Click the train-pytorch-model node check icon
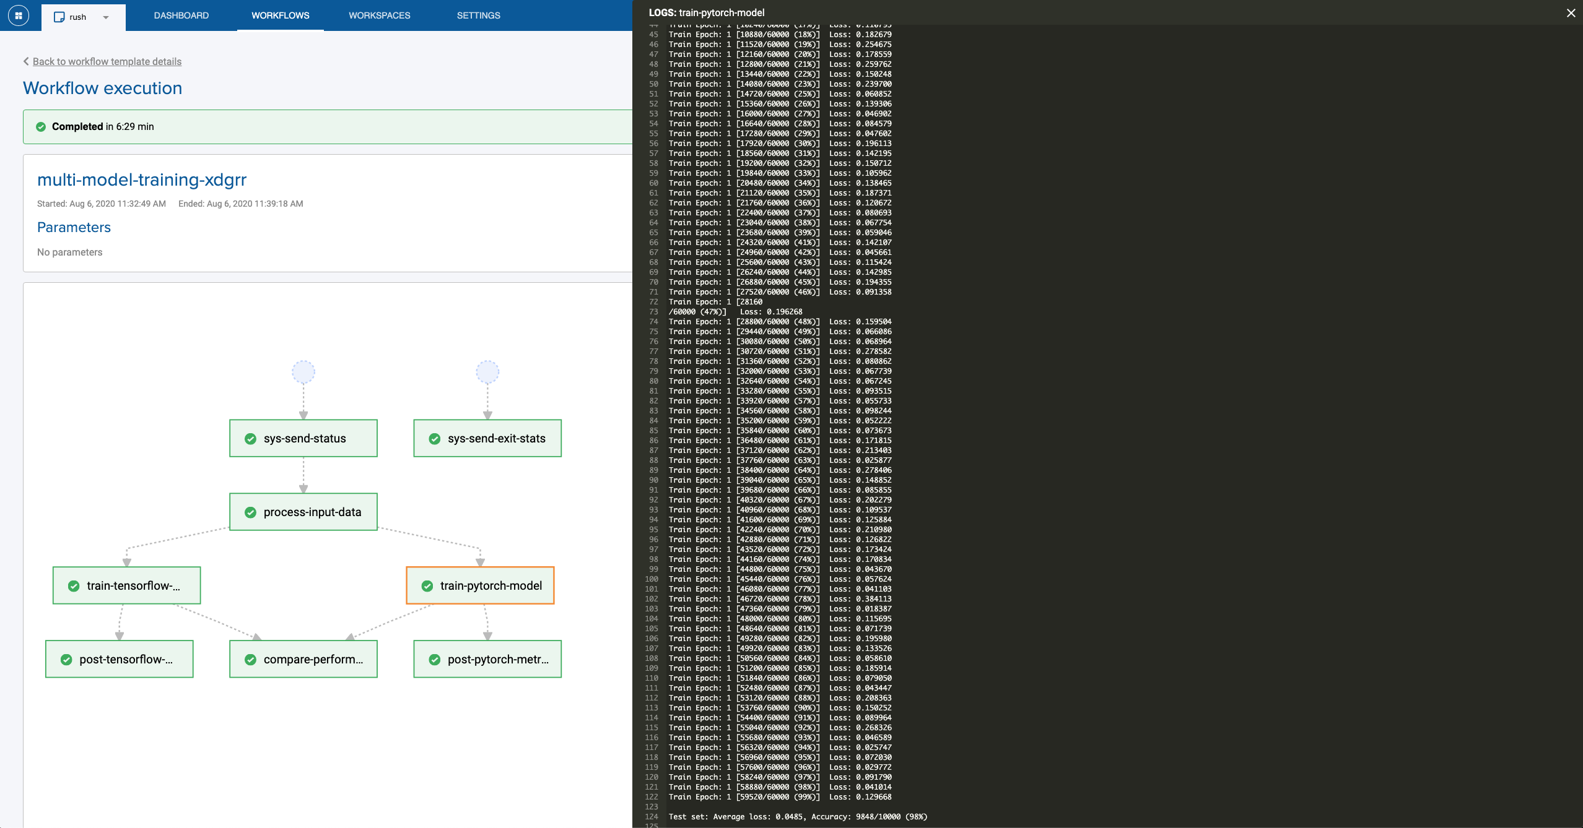Screen dimensions: 1583x828 [x=427, y=586]
